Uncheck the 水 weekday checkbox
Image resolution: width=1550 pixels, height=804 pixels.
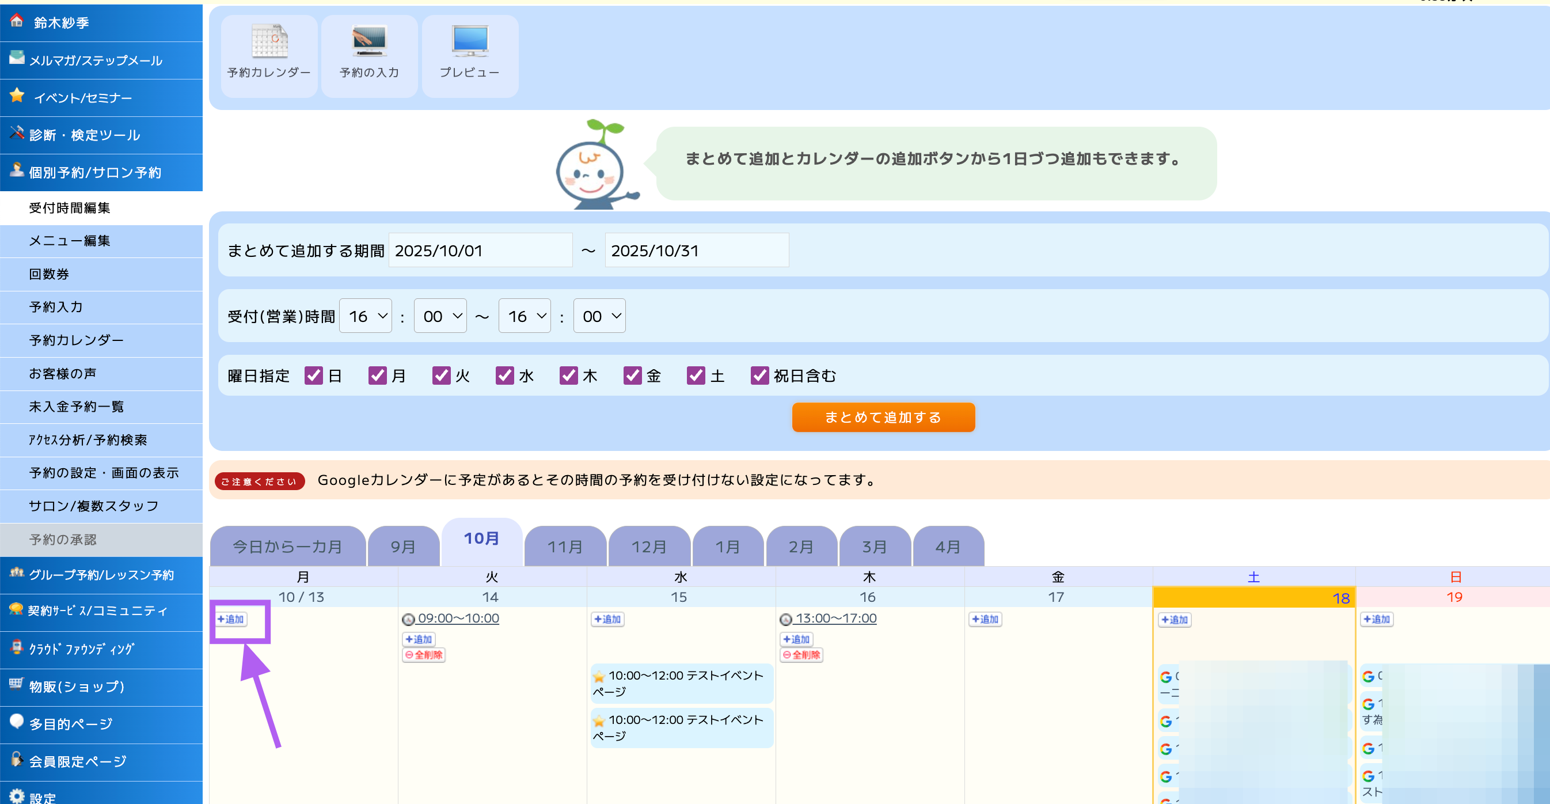[504, 376]
